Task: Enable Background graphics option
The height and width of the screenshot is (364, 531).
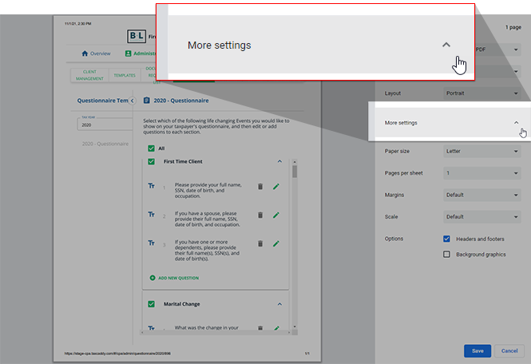Action: click(446, 255)
